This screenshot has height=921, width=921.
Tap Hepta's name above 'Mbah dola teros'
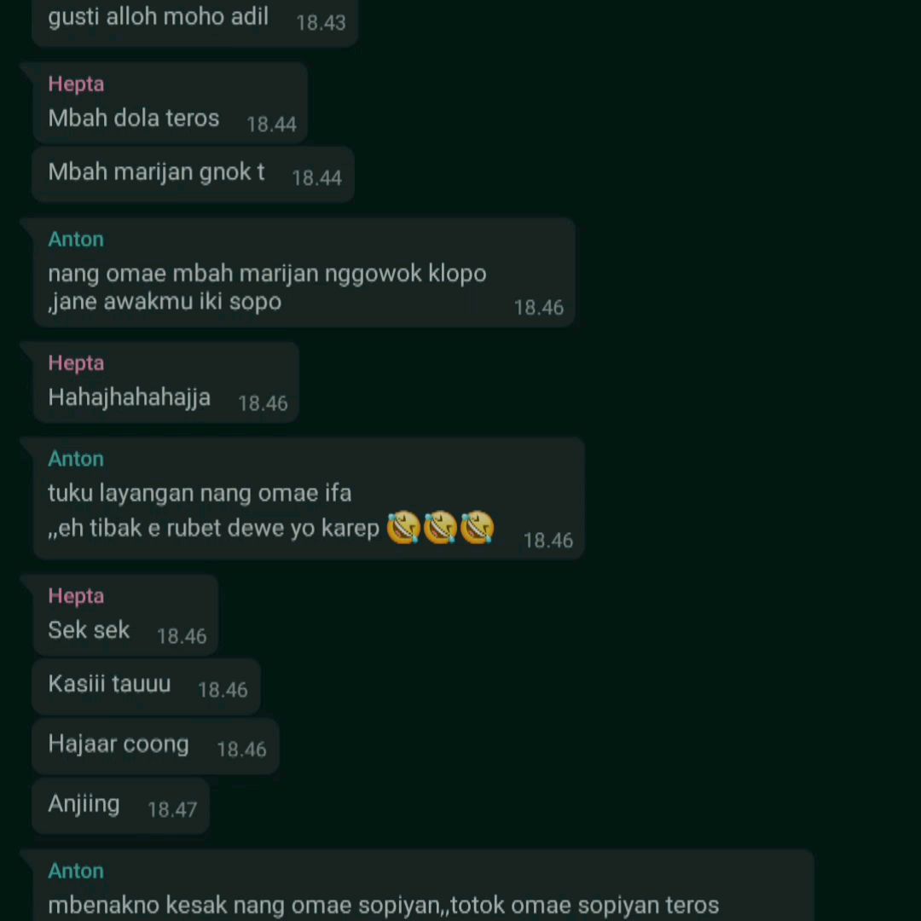tap(76, 84)
